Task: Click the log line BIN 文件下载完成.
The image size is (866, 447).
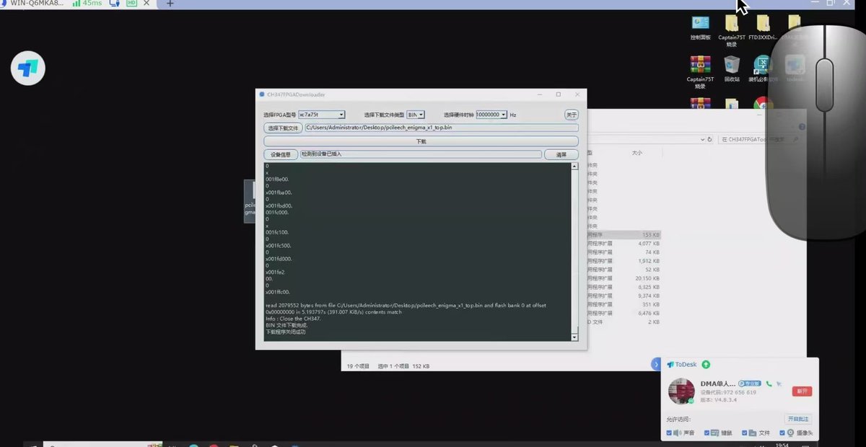Action: click(287, 325)
